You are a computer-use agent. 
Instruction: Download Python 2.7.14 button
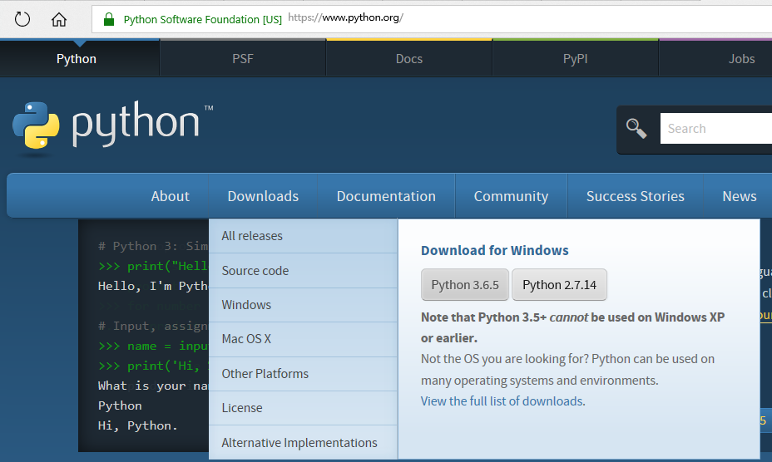559,284
